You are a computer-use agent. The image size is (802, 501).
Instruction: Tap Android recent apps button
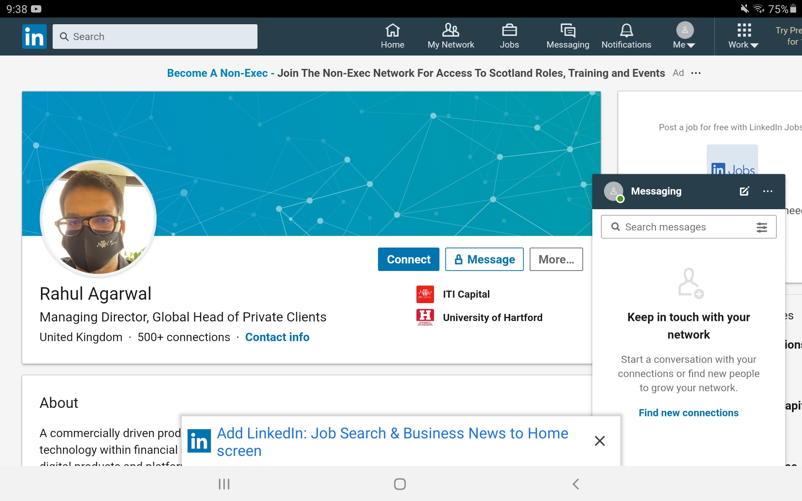(x=224, y=484)
